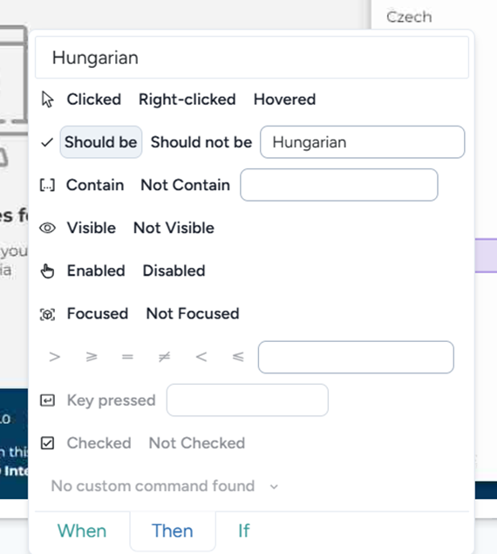Screen dimensions: 497x554
Task: Select the not-equal comparison operator
Action: tap(164, 357)
